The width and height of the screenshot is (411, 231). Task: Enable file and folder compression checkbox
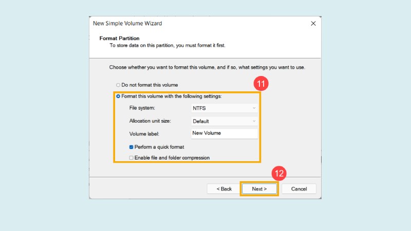pos(132,158)
